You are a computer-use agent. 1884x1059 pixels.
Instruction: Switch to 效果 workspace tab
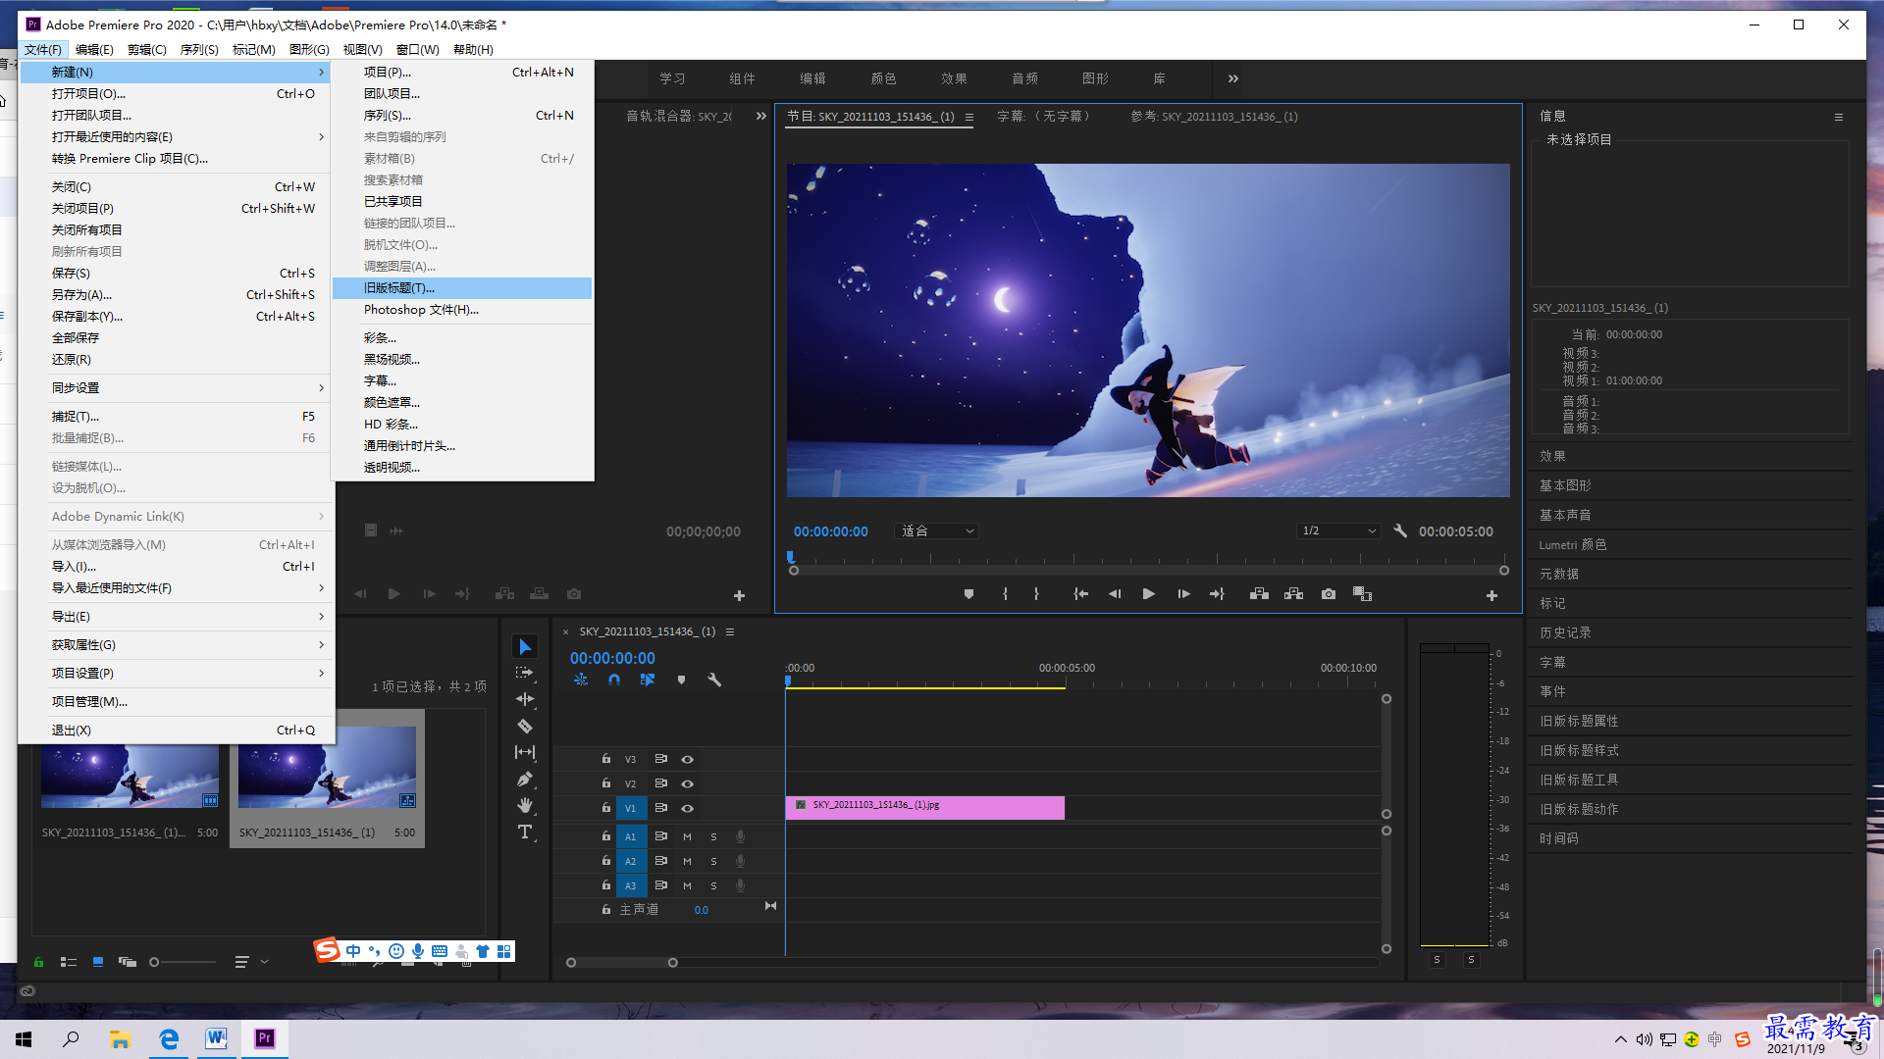click(x=954, y=78)
